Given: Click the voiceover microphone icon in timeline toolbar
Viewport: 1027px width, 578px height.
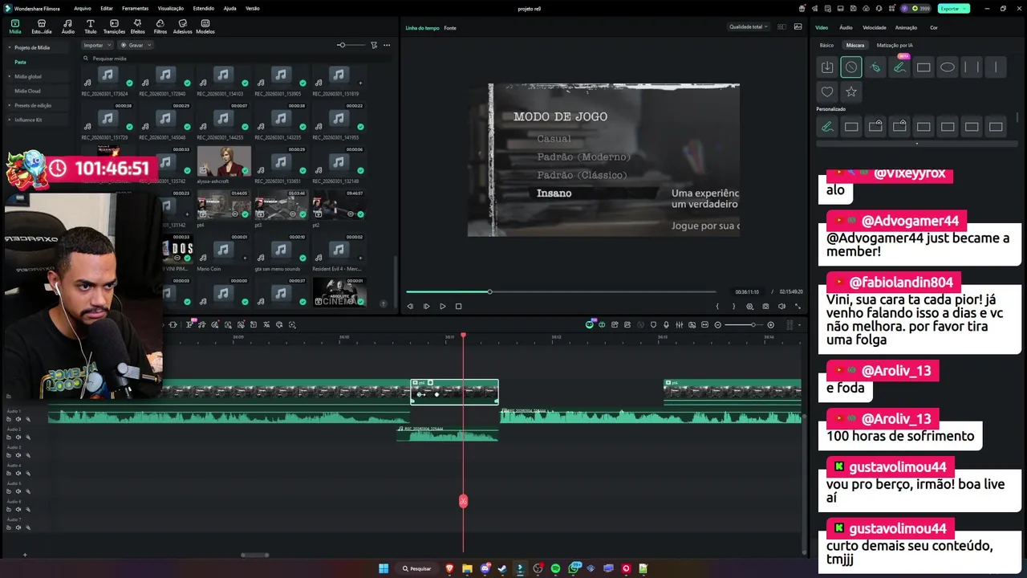Looking at the screenshot, I should click(666, 324).
